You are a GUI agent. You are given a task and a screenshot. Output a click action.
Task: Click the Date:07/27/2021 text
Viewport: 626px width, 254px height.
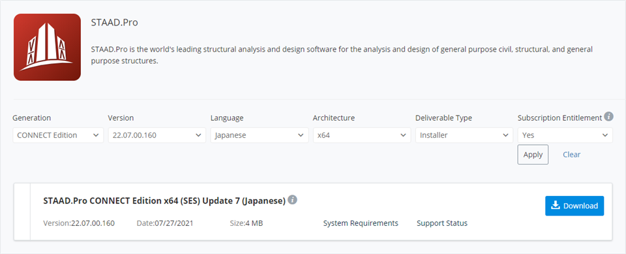coord(165,223)
